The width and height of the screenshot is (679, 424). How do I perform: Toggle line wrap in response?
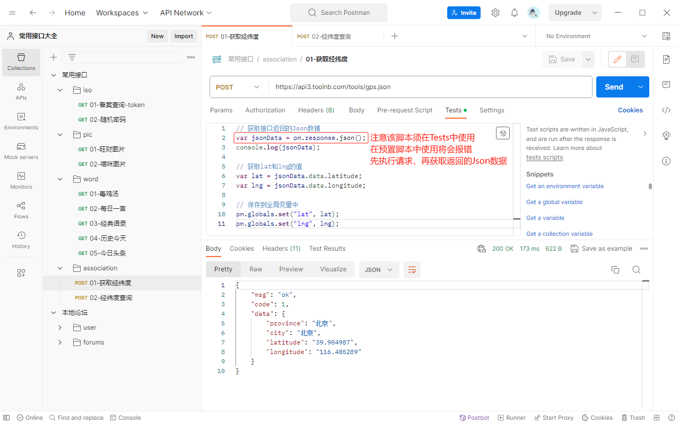coord(412,270)
